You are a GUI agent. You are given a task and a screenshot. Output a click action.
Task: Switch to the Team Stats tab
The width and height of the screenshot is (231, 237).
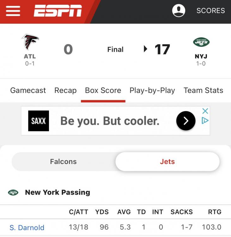pos(203,90)
